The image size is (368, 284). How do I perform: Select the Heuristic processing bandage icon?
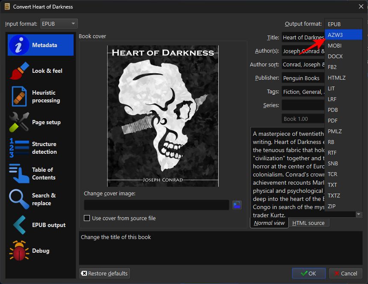point(19,96)
